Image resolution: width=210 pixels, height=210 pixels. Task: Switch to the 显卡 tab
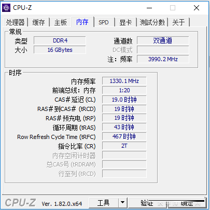[x=125, y=22]
